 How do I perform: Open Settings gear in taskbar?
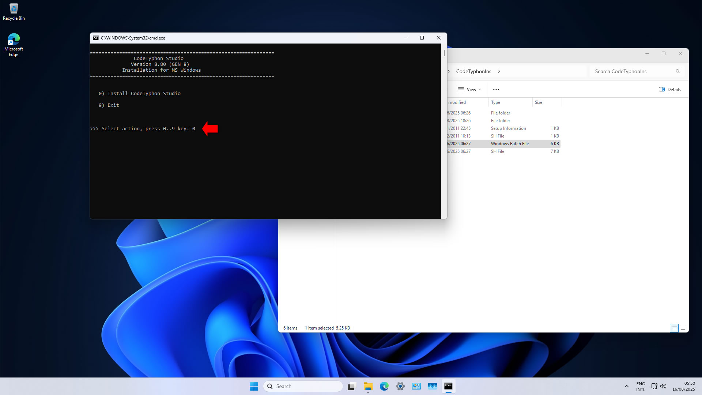coord(400,386)
